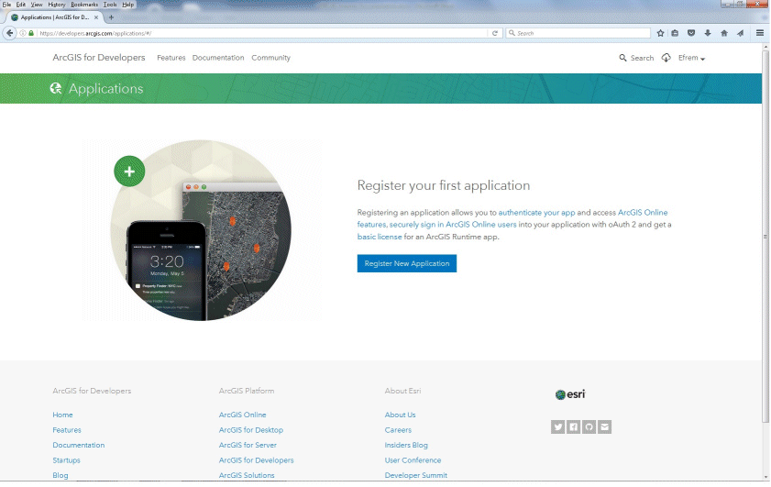771x487 pixels.
Task: Open the bookmarks list icon
Action: coord(675,33)
